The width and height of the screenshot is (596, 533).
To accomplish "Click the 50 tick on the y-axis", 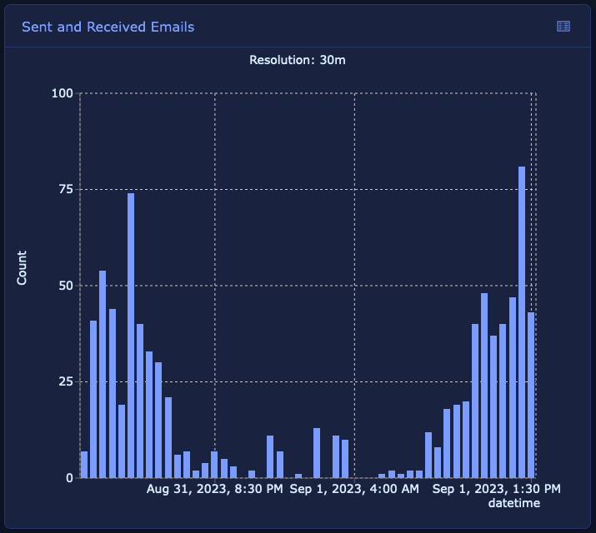I will coord(65,286).
